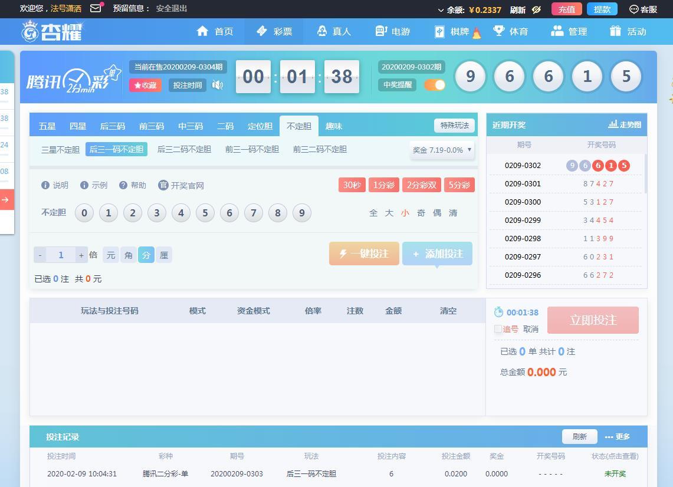Select number ball 9

point(302,213)
